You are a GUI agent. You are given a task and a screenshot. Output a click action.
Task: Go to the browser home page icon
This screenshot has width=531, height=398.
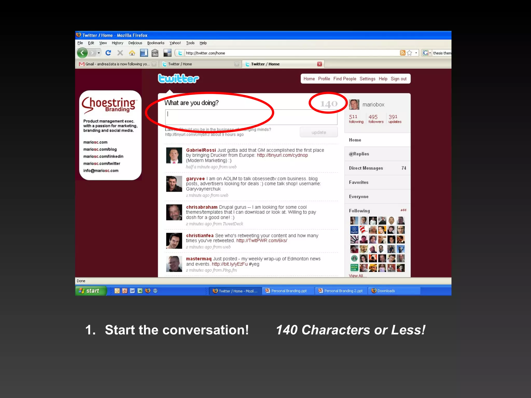(132, 53)
